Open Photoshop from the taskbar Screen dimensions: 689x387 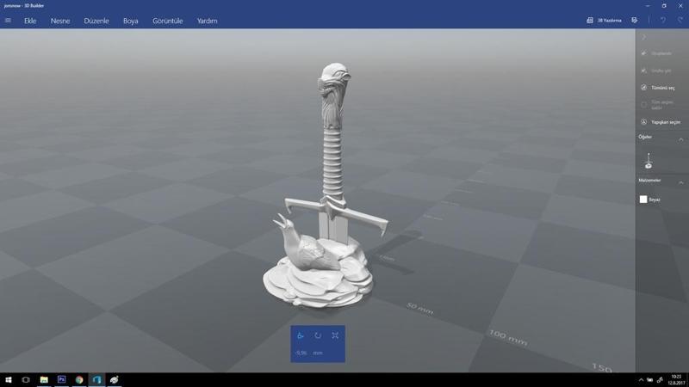click(61, 380)
